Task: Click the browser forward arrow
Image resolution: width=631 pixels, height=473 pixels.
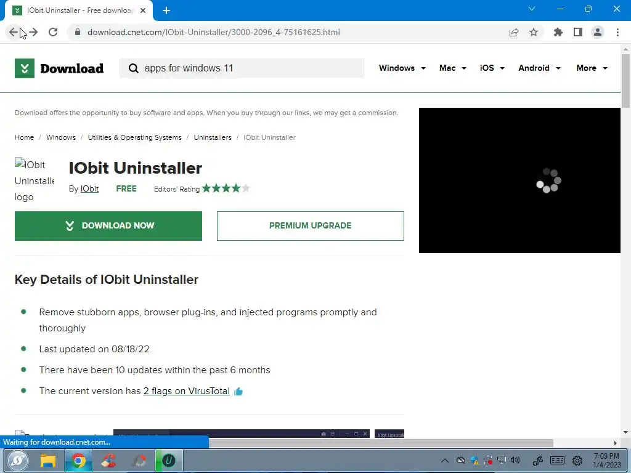Action: 33,32
